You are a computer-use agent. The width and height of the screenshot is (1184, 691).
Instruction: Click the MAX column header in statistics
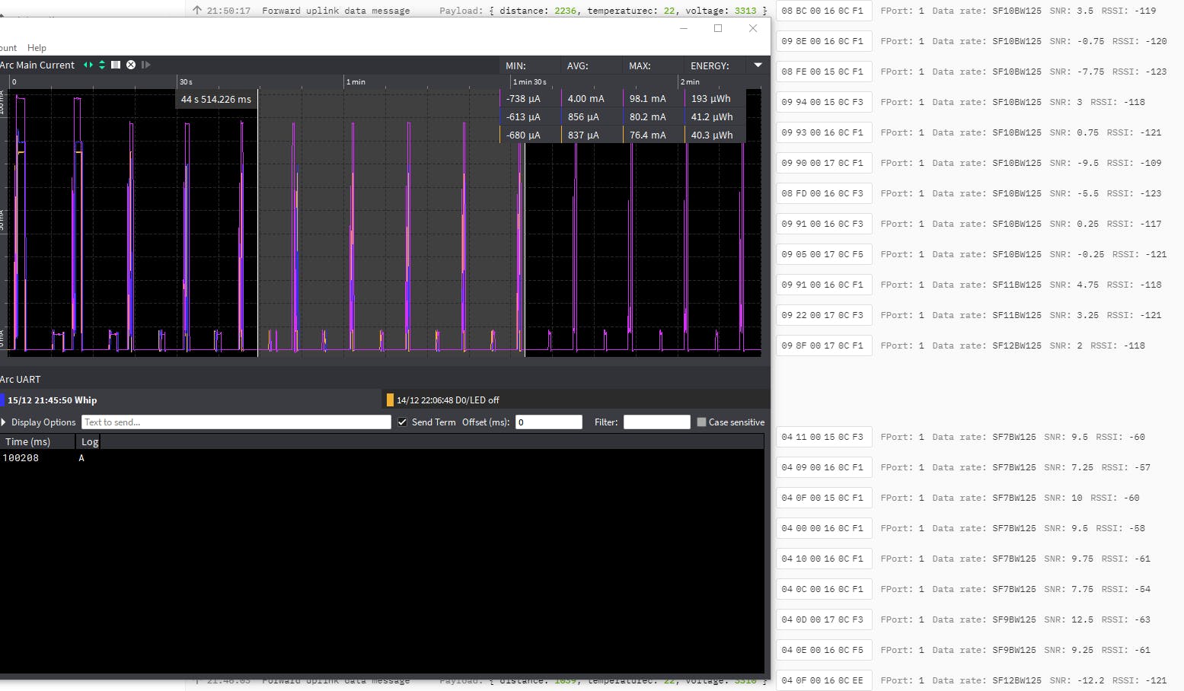640,65
